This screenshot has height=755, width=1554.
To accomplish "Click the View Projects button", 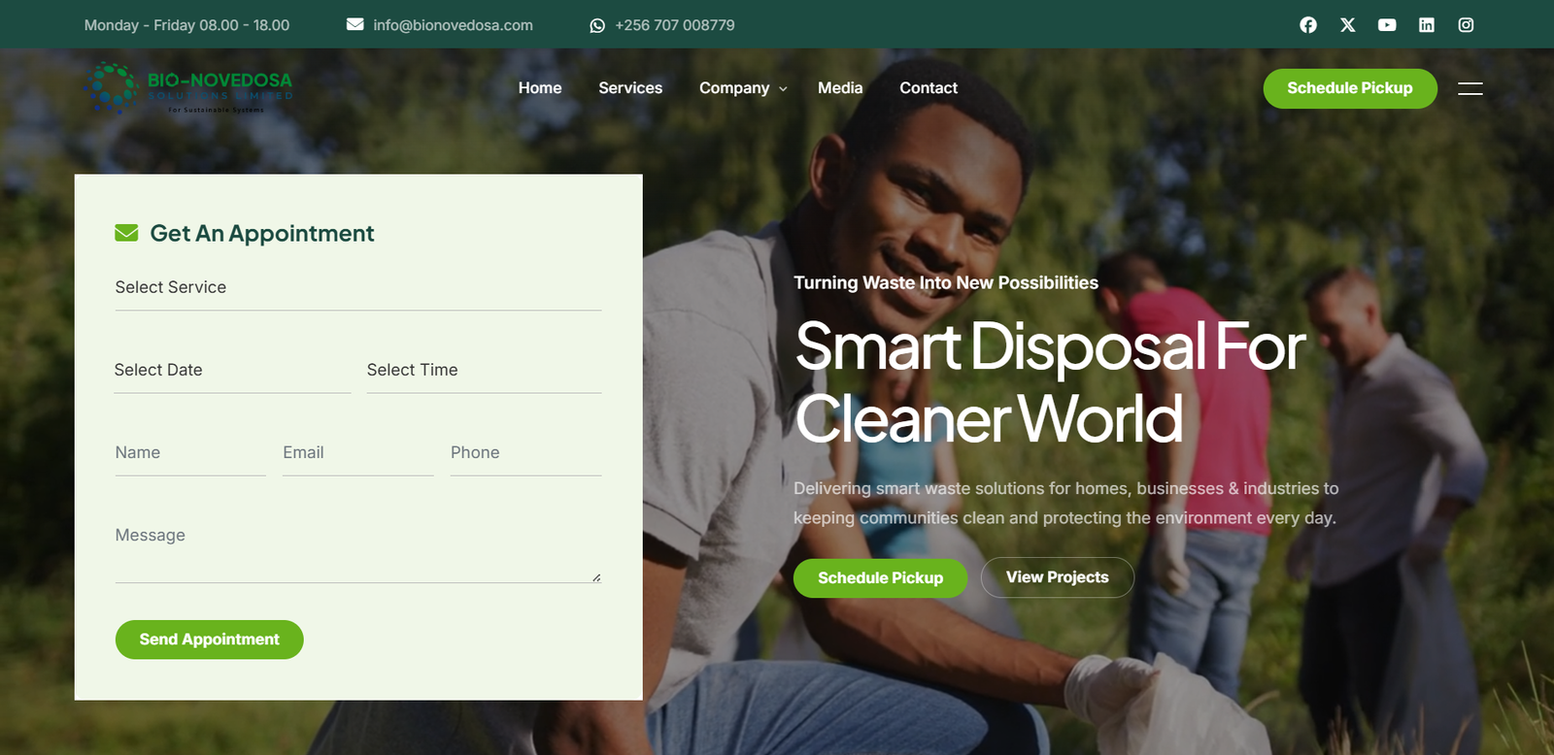I will coord(1058,576).
